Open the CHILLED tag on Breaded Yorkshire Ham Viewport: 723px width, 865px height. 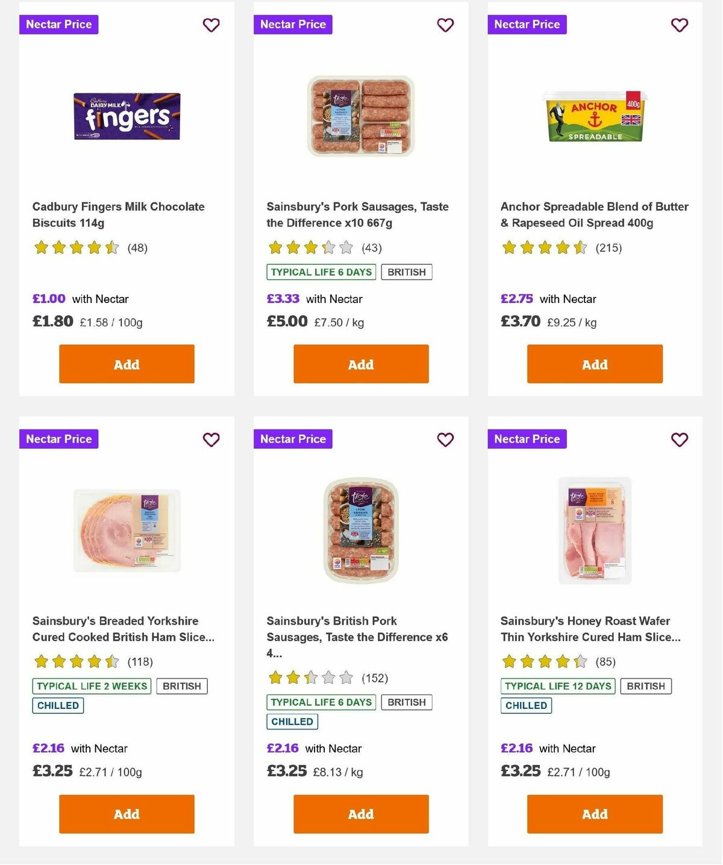pyautogui.click(x=57, y=705)
